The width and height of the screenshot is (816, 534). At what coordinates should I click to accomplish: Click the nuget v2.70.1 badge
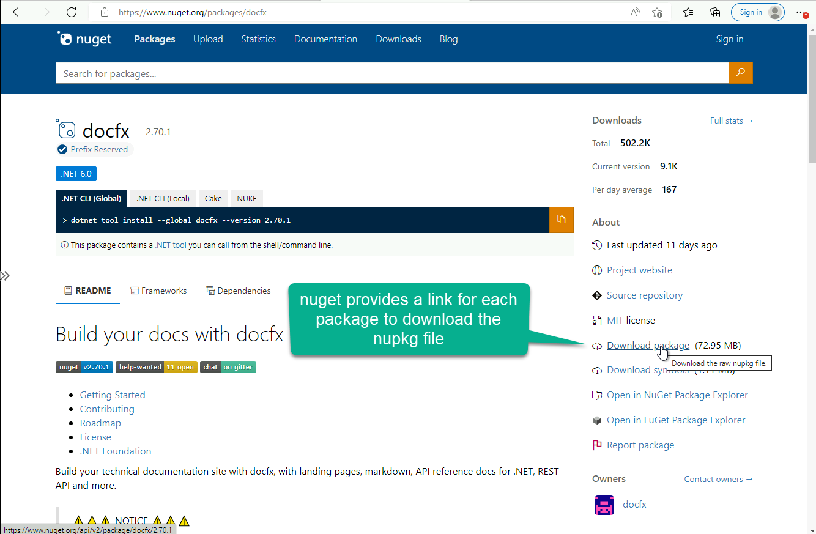(84, 367)
